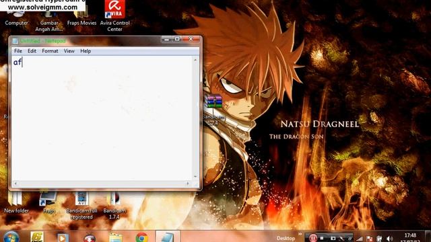The image size is (431, 242).
Task: Open Notepad's Format menu
Action: [50, 51]
